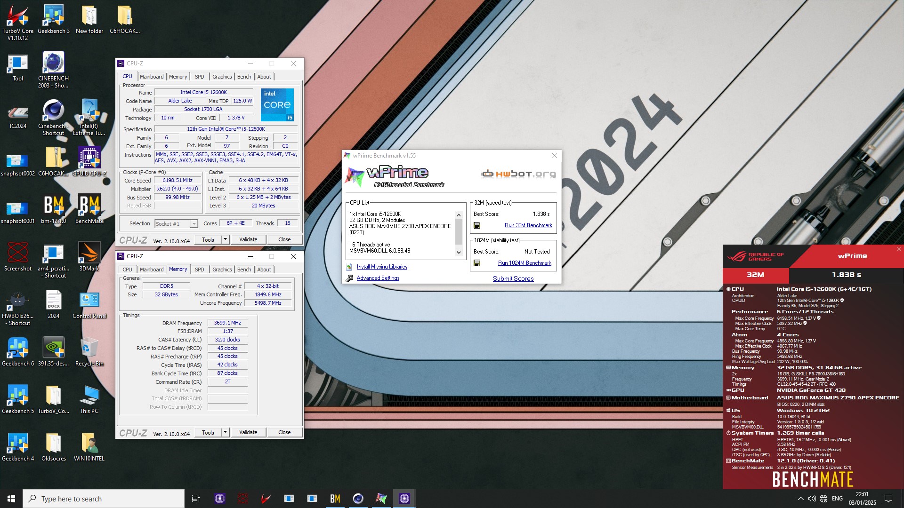
Task: Click the save icon for 1024M score
Action: [477, 263]
